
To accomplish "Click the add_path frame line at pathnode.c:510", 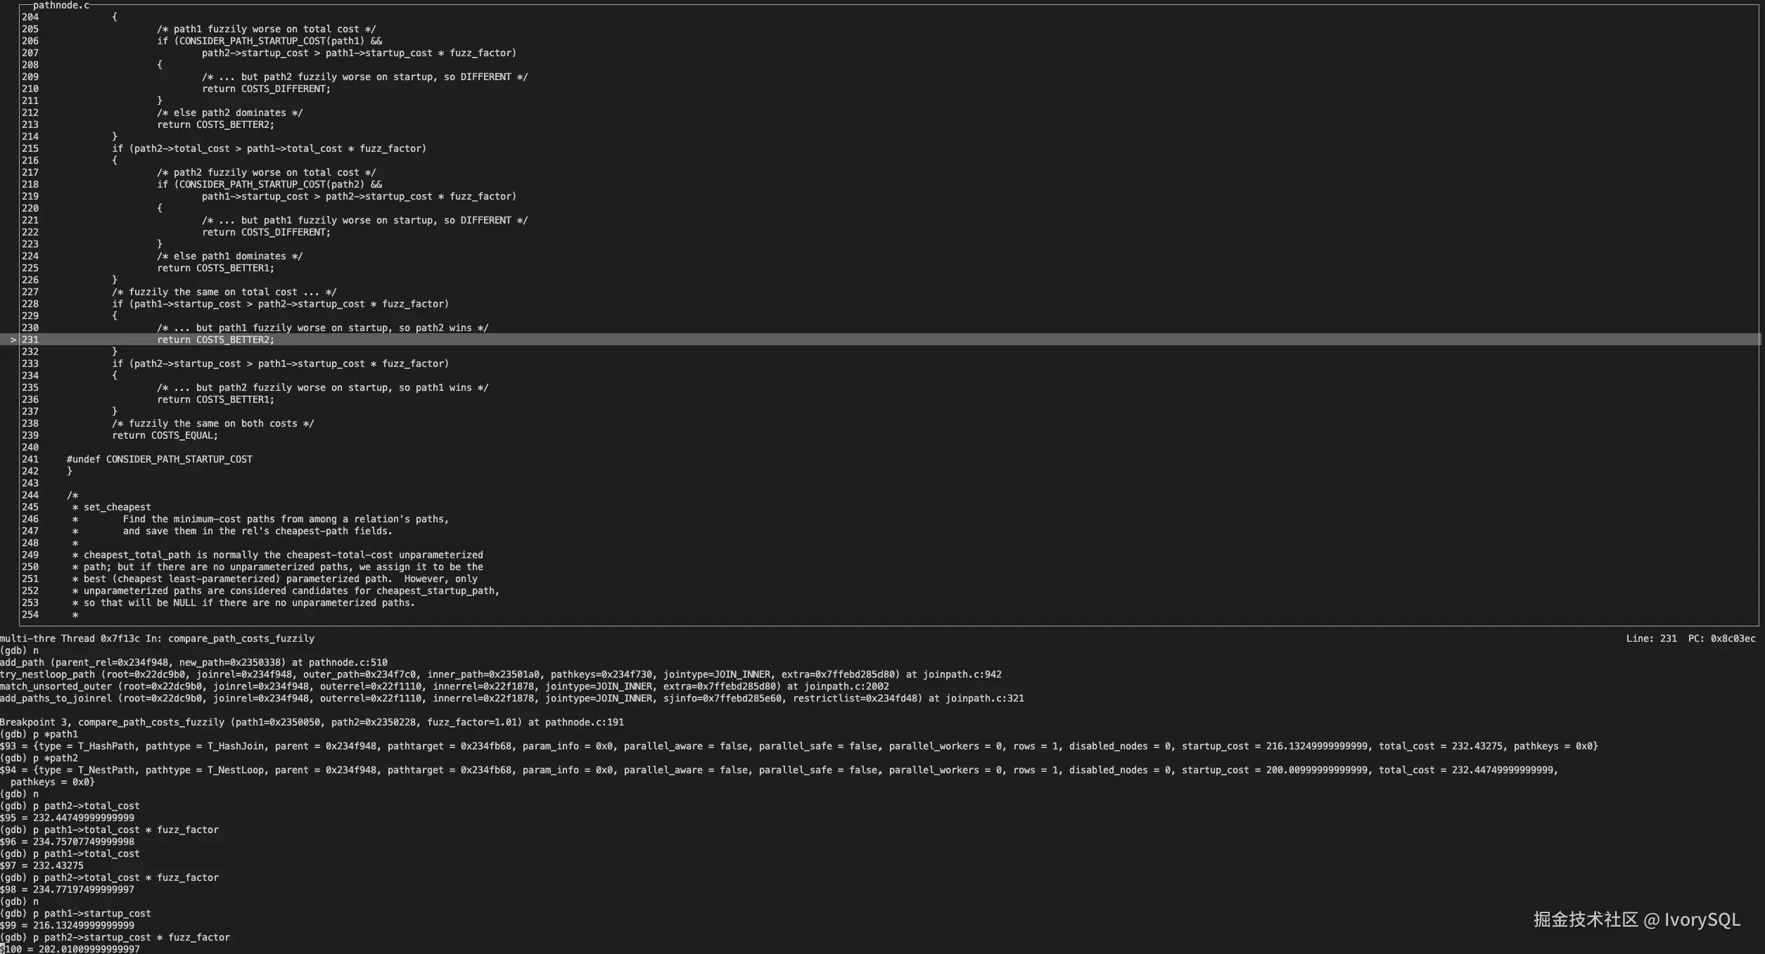I will point(193,663).
